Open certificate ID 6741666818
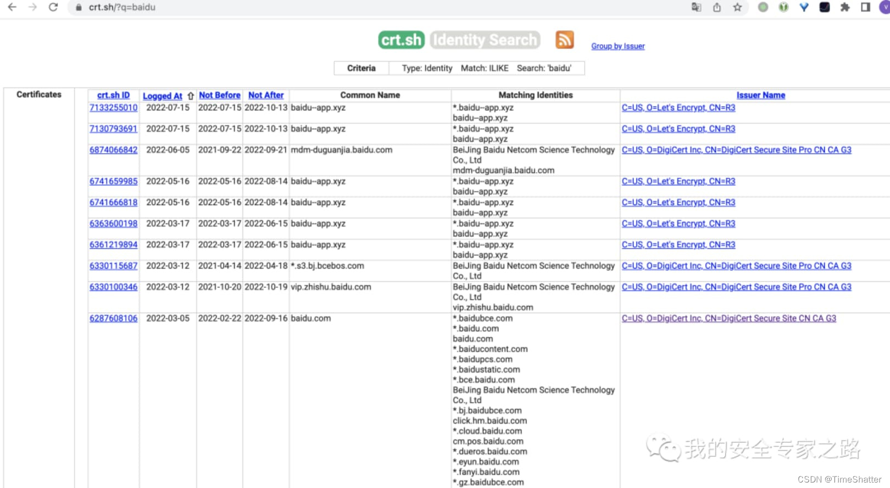The image size is (890, 488). (x=113, y=202)
